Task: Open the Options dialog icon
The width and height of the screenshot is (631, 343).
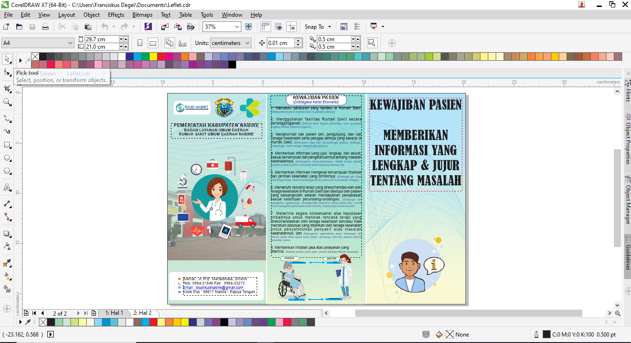Action: (x=357, y=27)
